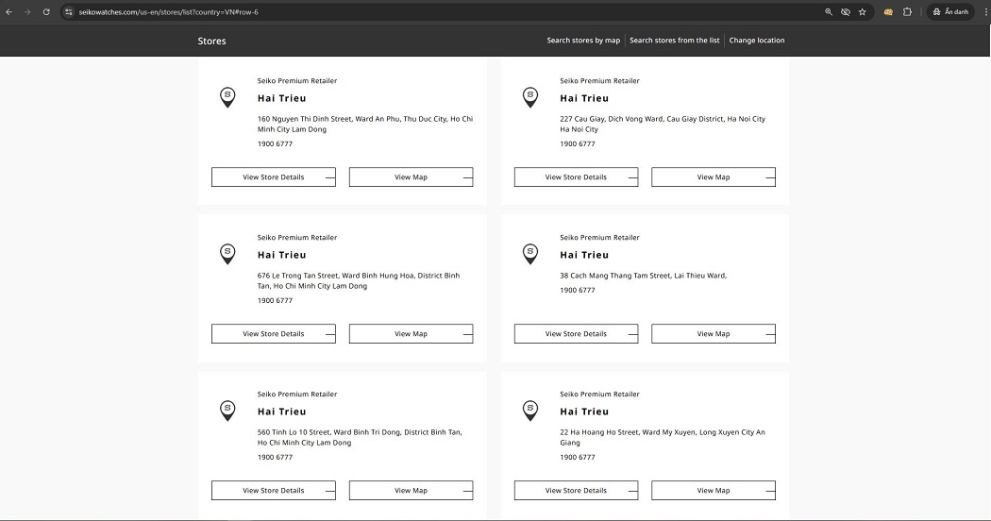
Task: Click the crossed-out eye tracking-protection icon
Action: [846, 12]
